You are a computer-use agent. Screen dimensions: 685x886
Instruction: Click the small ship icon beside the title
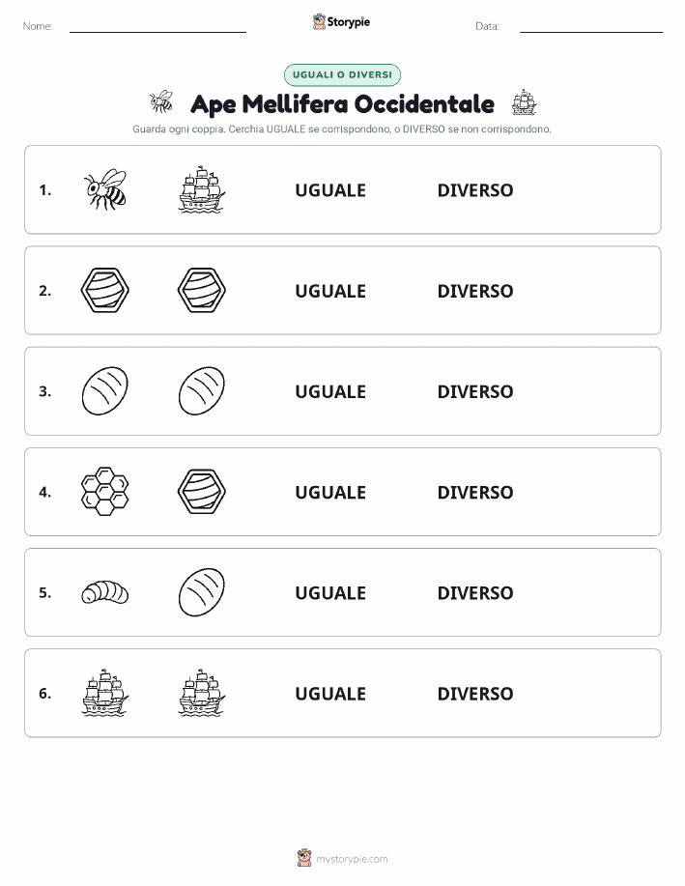524,102
